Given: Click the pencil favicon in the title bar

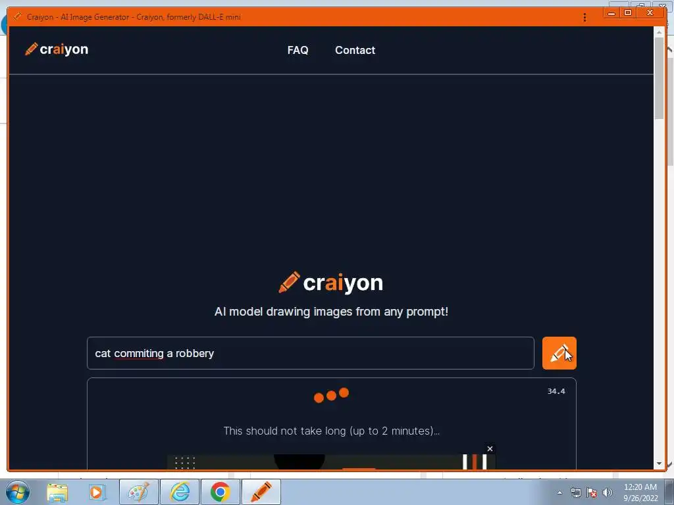Looking at the screenshot, I should click(x=17, y=16).
